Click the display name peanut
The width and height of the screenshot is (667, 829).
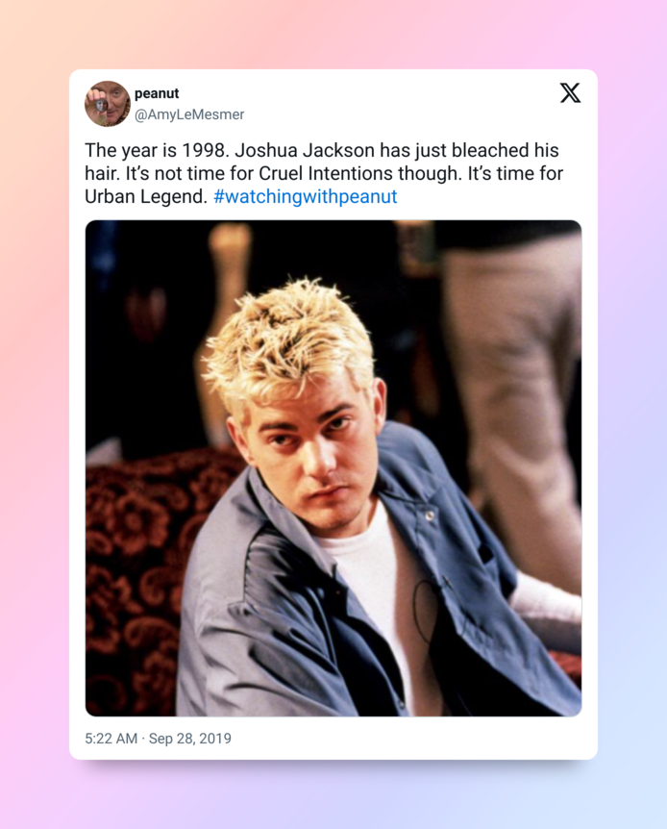point(157,93)
